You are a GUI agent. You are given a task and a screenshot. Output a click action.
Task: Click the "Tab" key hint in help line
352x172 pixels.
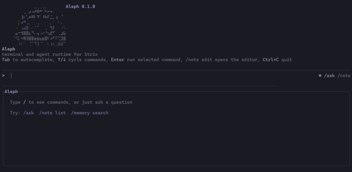click(6, 60)
